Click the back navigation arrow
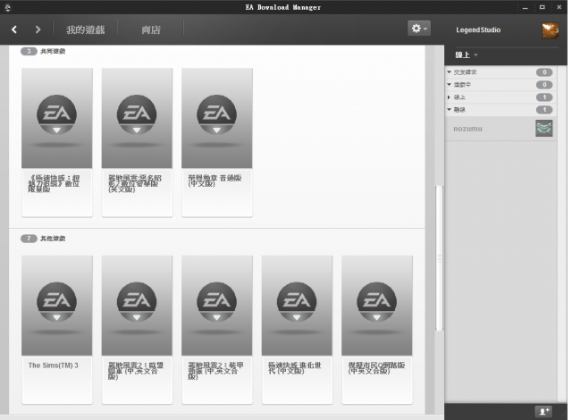The image size is (572, 420). point(15,30)
